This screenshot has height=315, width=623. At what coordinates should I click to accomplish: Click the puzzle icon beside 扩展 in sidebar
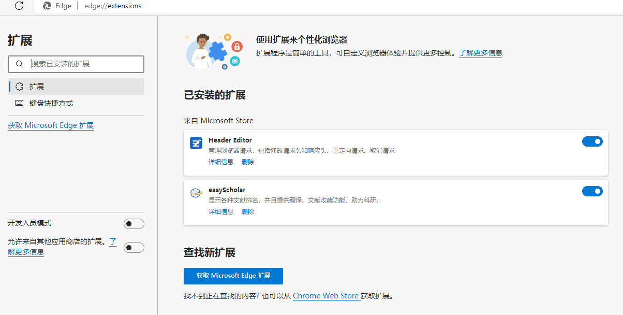pyautogui.click(x=19, y=86)
